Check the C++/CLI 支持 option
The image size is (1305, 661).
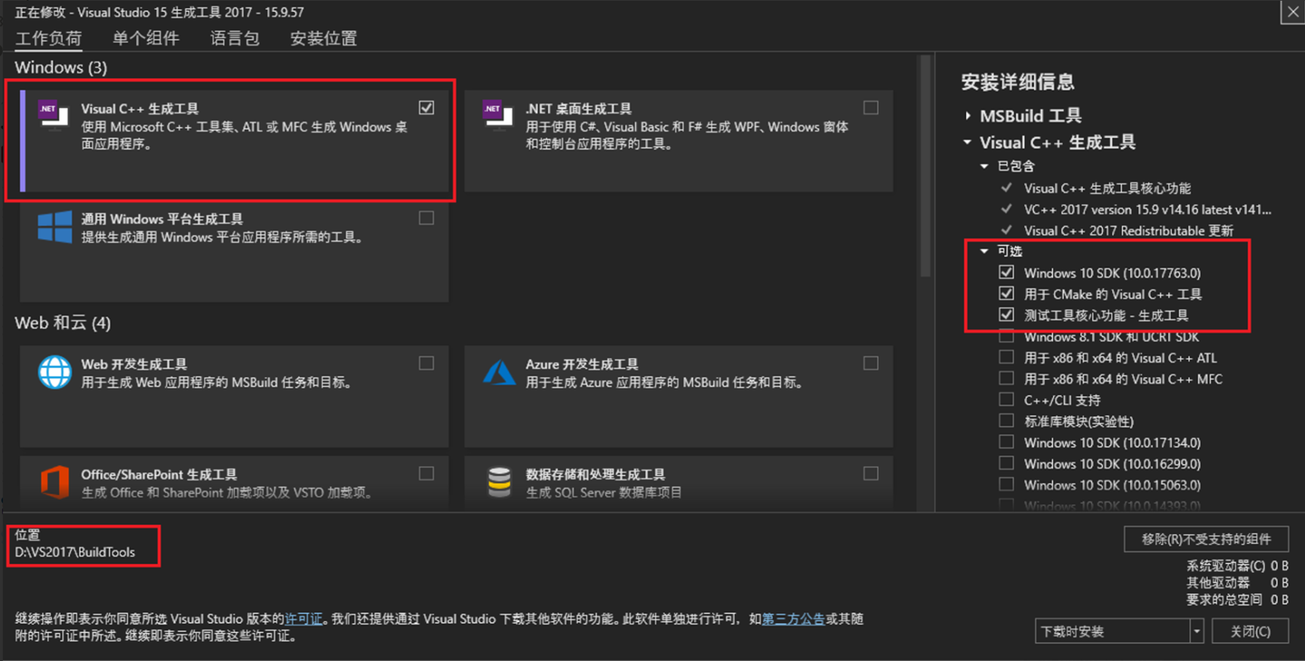pyautogui.click(x=1006, y=400)
